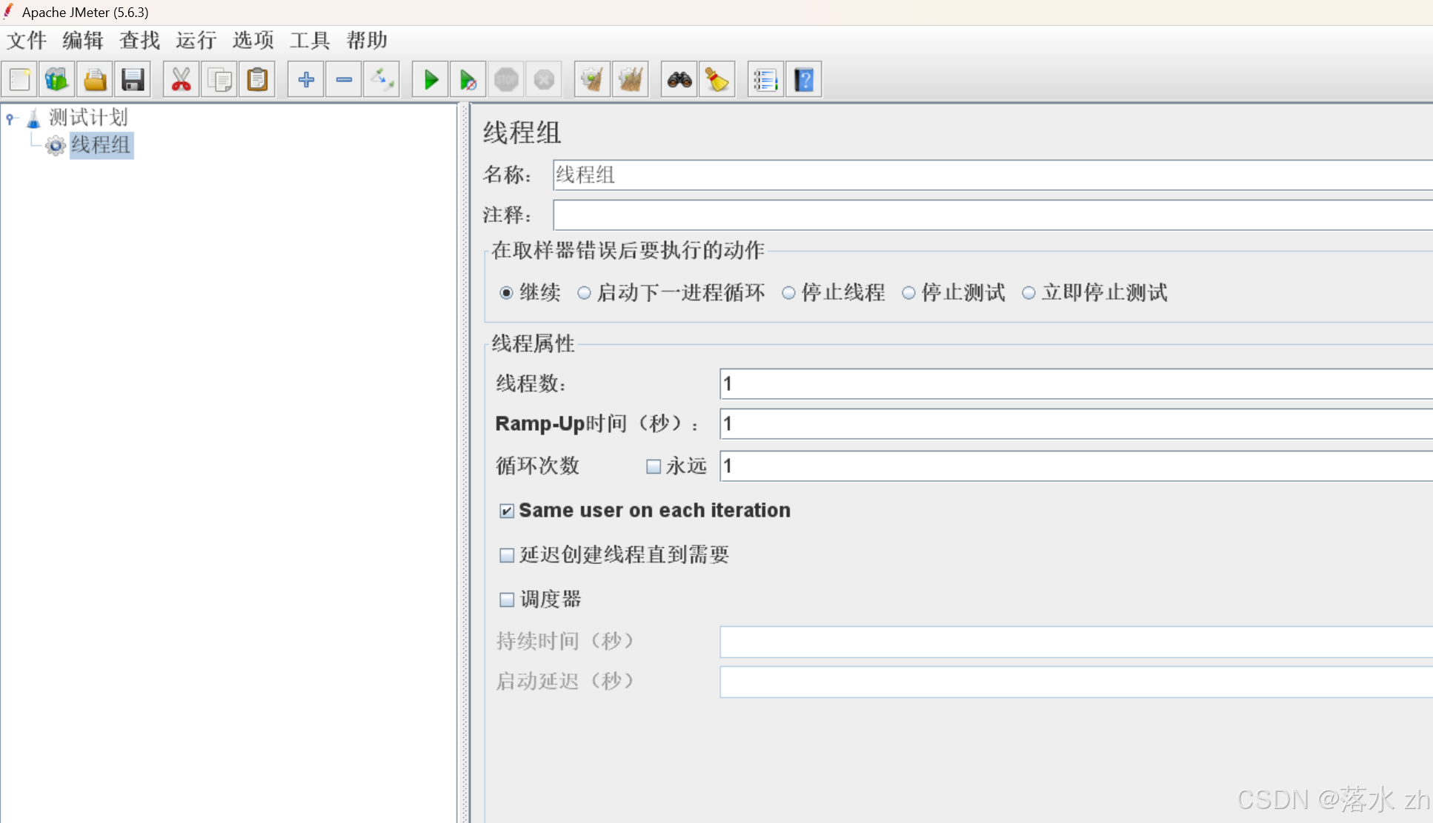
Task: Collapse the 测试计划 tree node handle
Action: coord(10,118)
